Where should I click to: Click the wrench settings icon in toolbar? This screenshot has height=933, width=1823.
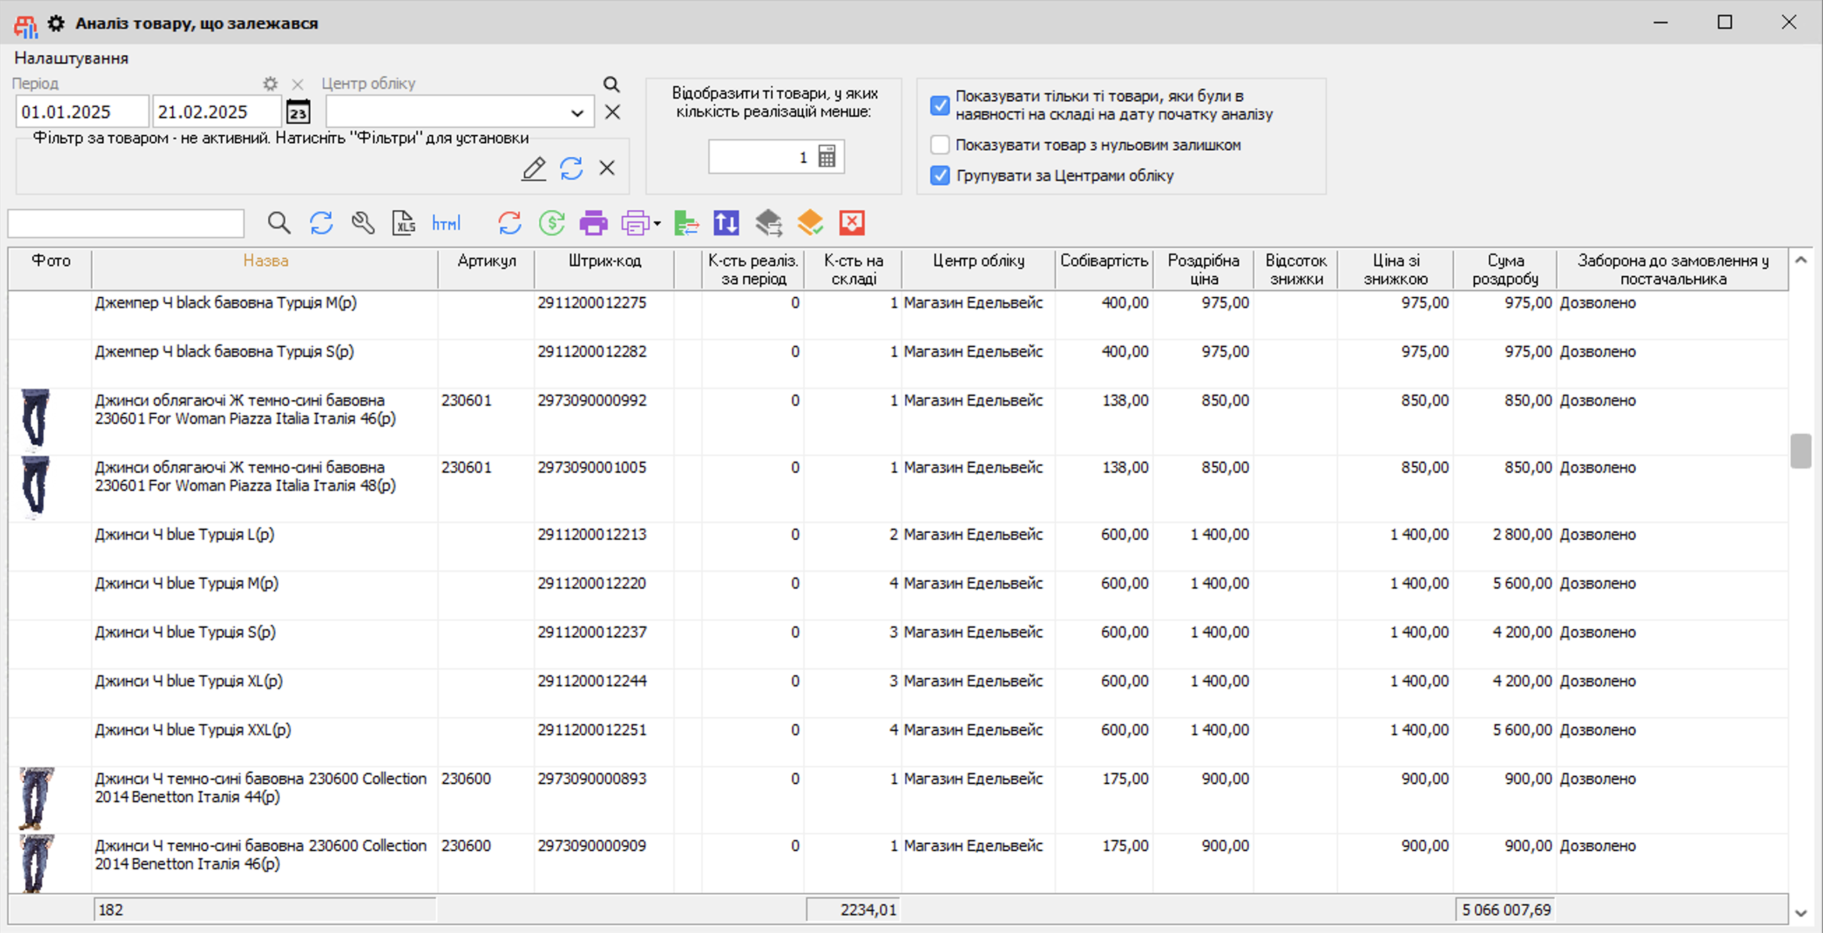363,223
